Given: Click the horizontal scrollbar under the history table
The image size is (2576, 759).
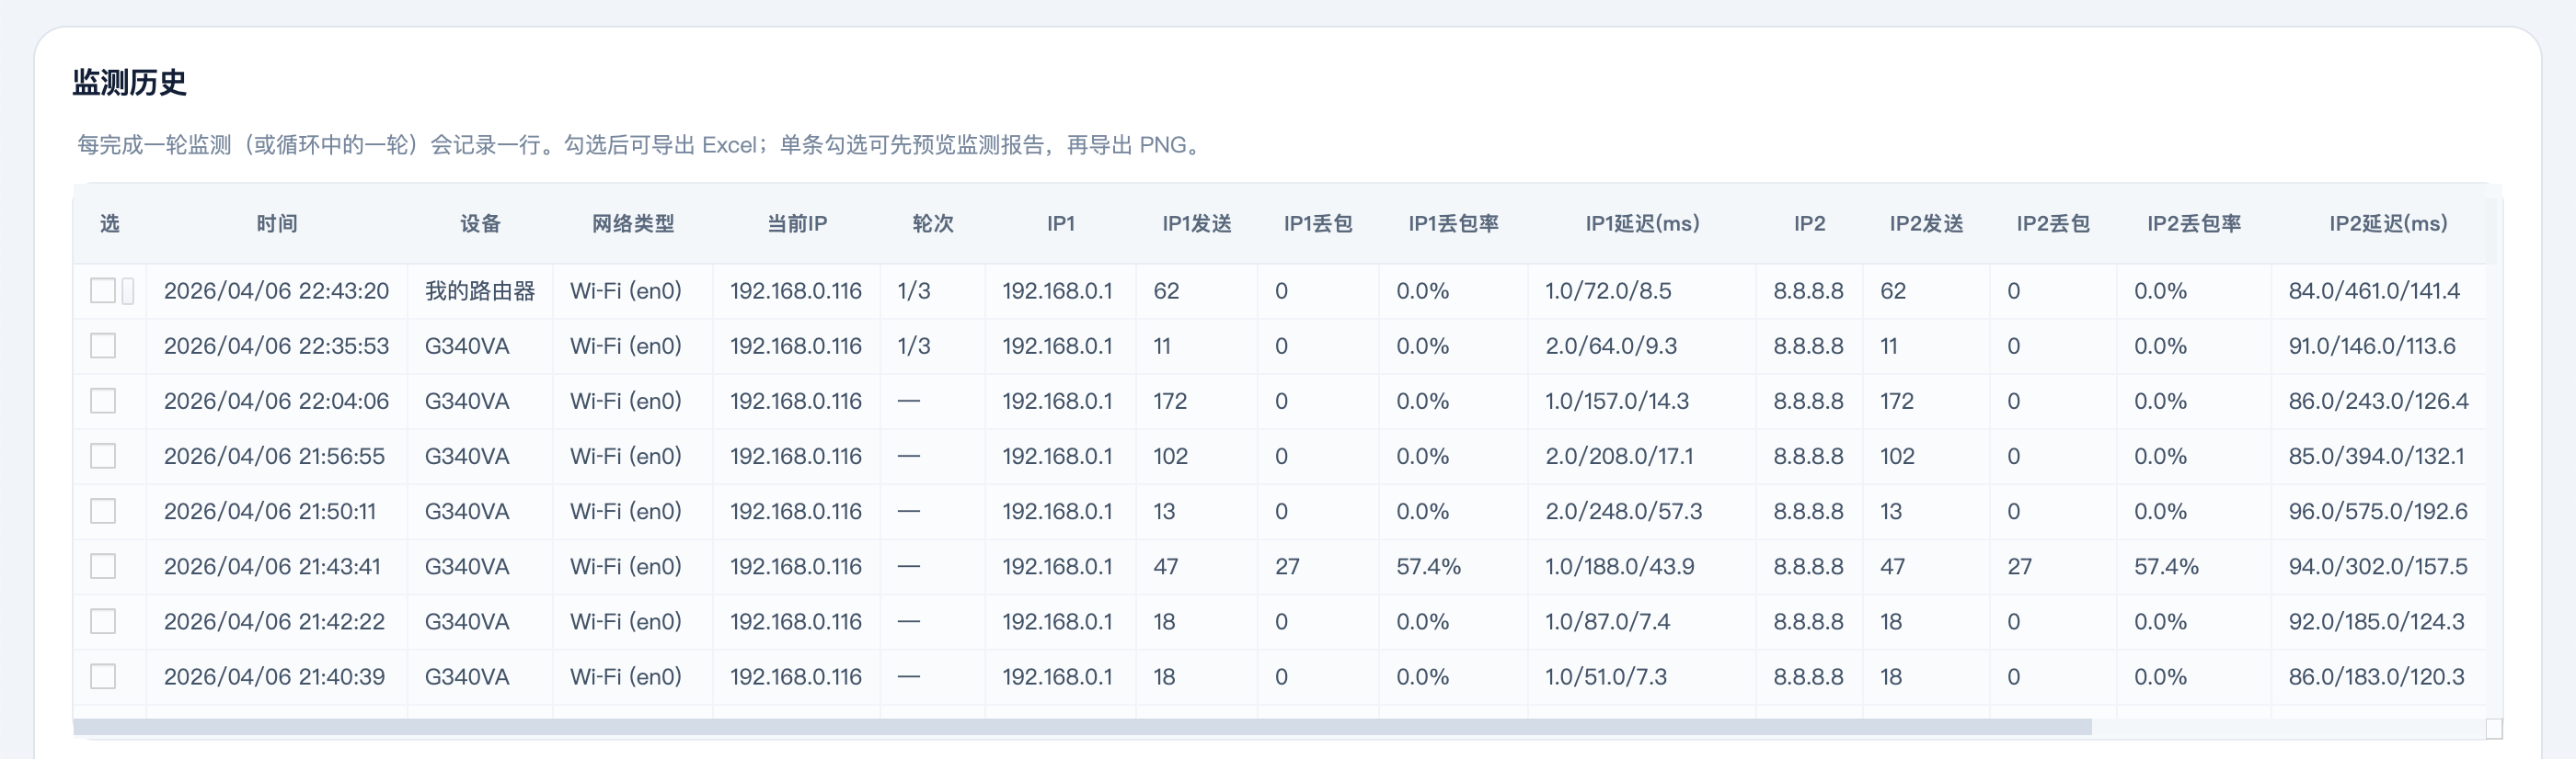Looking at the screenshot, I should (1082, 727).
